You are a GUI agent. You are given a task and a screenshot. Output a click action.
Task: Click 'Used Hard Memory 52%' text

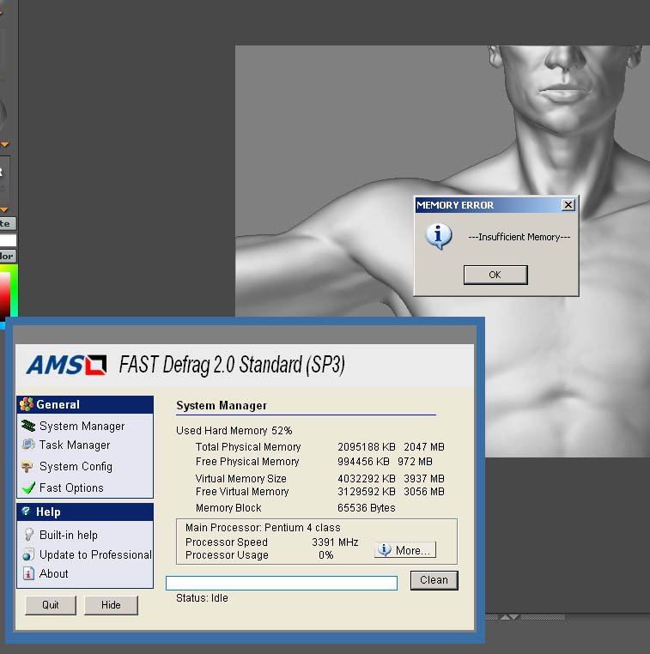point(234,431)
